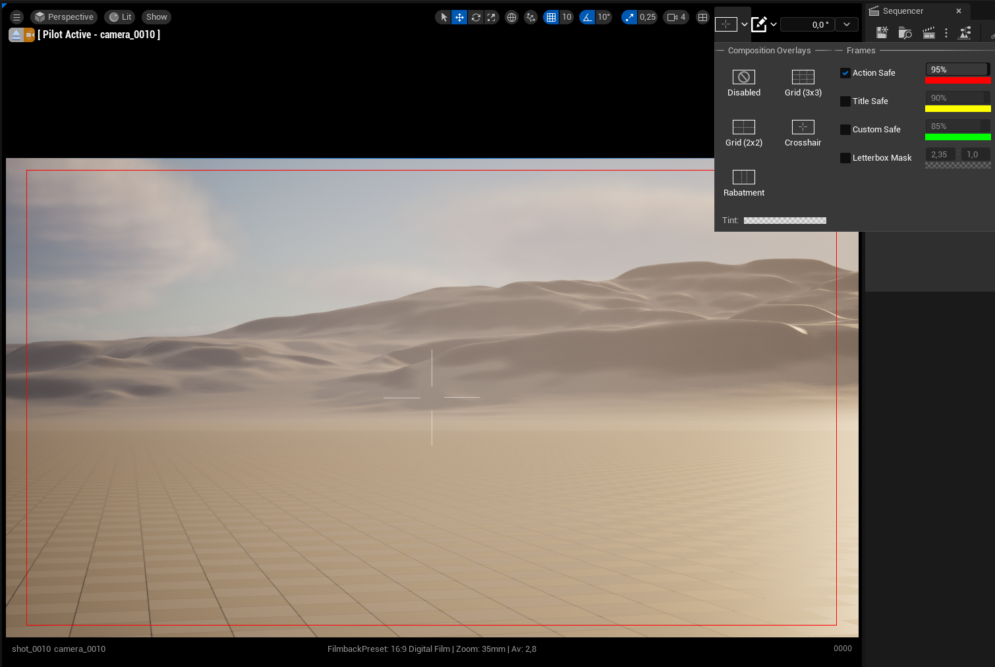The width and height of the screenshot is (995, 667).
Task: Click the viewport layout maximize icon
Action: point(703,17)
